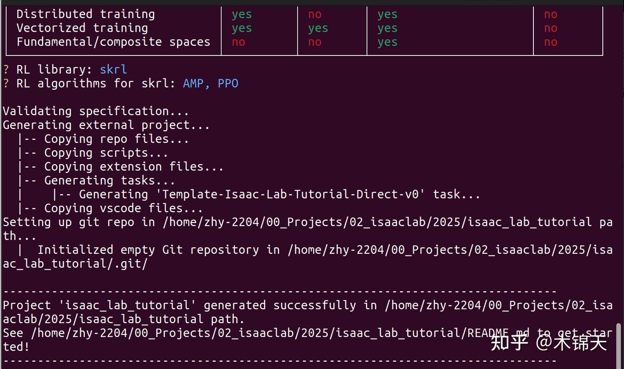624x369 pixels.
Task: Click the 'Generating external project...' line
Action: [106, 125]
